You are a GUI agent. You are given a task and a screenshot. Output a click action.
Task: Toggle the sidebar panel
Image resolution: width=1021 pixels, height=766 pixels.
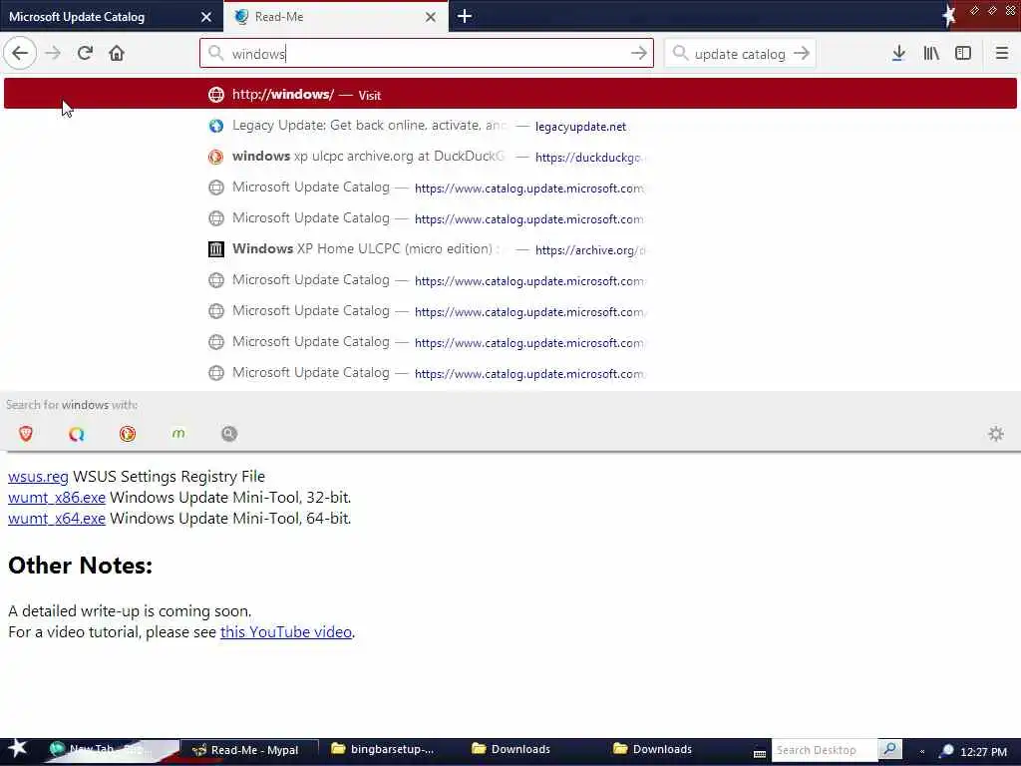963,54
